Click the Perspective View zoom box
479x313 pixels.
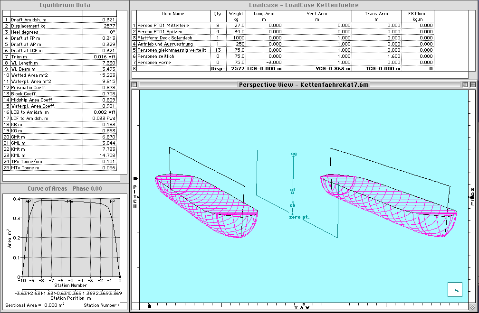466,84
